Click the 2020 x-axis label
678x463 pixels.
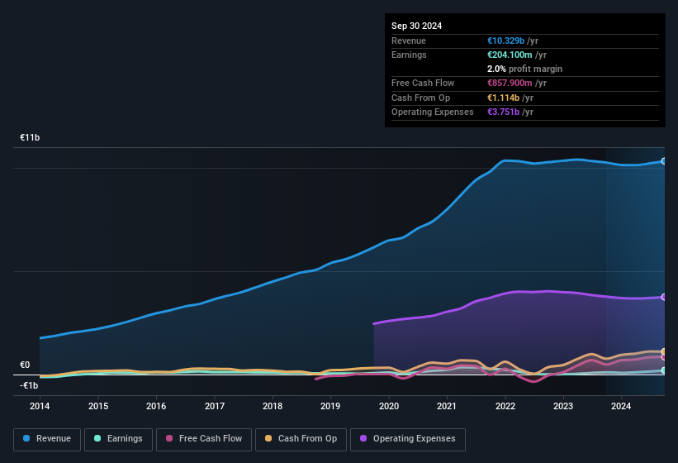(389, 406)
